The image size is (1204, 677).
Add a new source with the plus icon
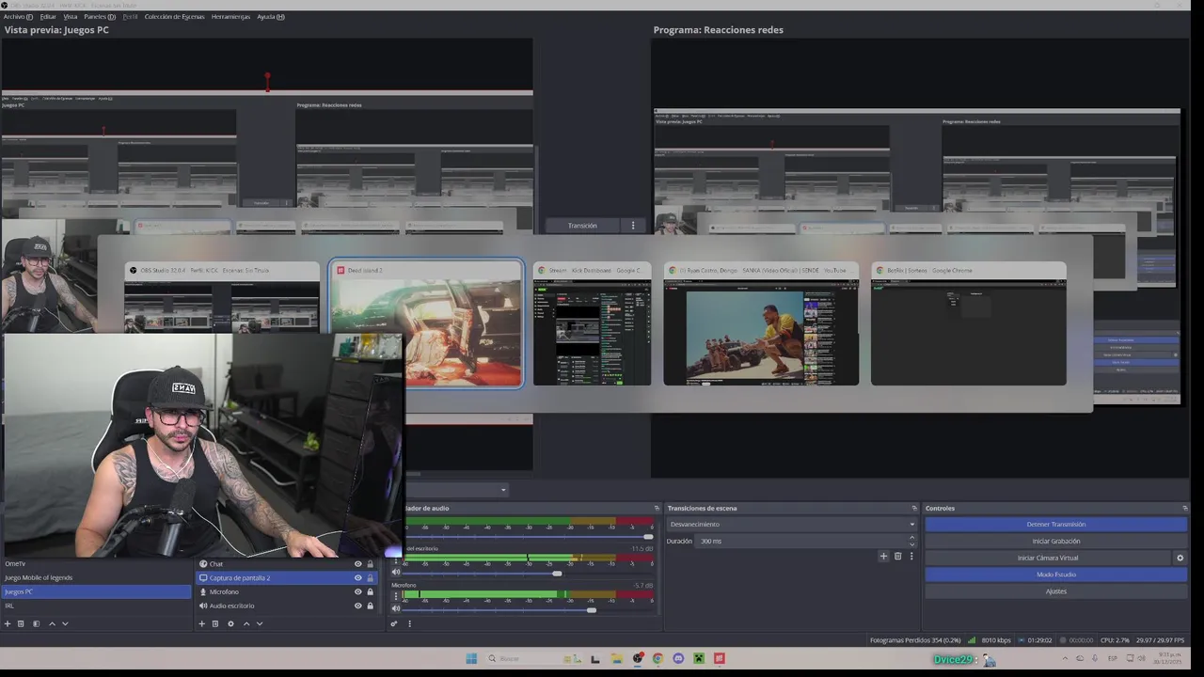[x=201, y=623]
